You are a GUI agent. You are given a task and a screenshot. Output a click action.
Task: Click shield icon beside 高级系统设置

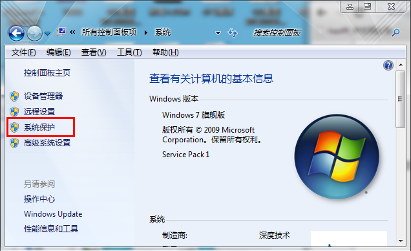[14, 143]
